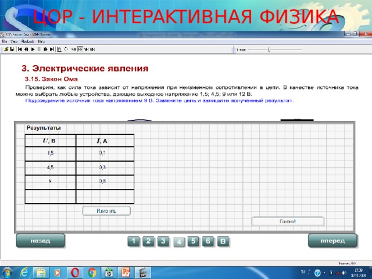The height and width of the screenshot is (279, 372).
Task: Go back with the назад button
Action: (40, 241)
